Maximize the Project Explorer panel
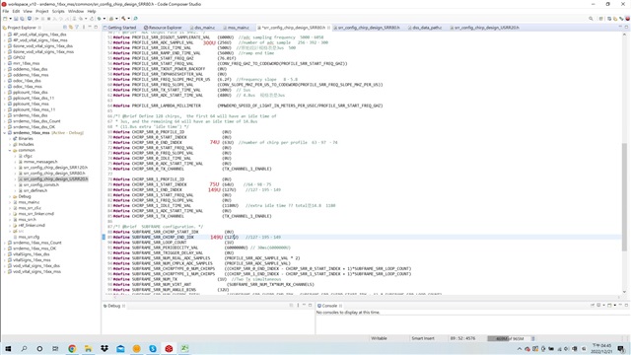This screenshot has width=631, height=355. 96,28
